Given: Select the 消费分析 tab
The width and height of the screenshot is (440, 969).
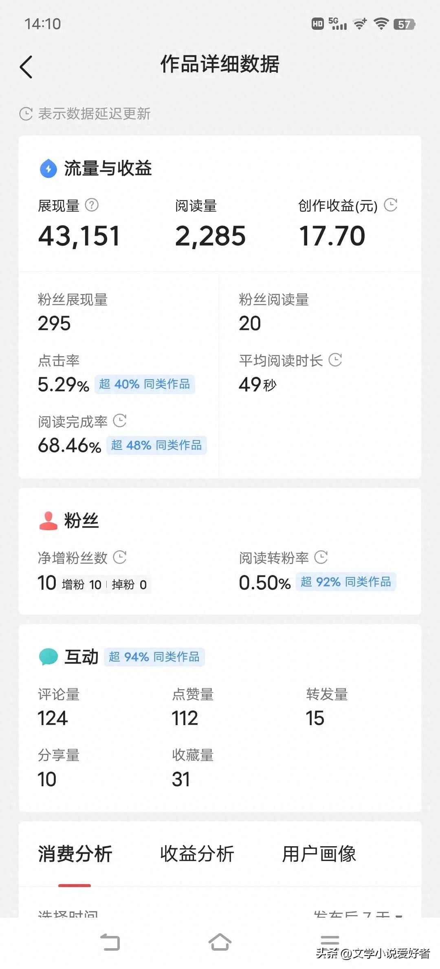Looking at the screenshot, I should tap(75, 854).
